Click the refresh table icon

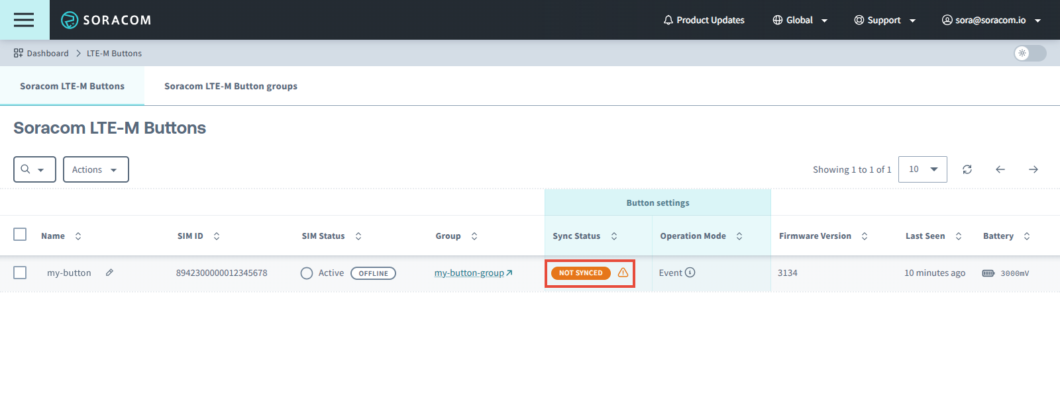click(967, 169)
